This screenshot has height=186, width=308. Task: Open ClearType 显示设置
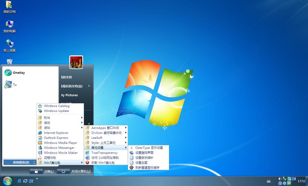click(x=148, y=148)
